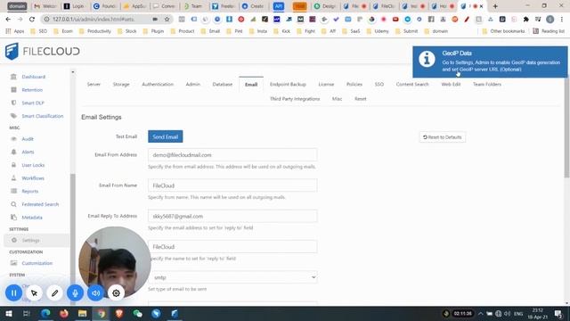
Task: Bookmark this page with star icon
Action: pyautogui.click(x=167, y=19)
